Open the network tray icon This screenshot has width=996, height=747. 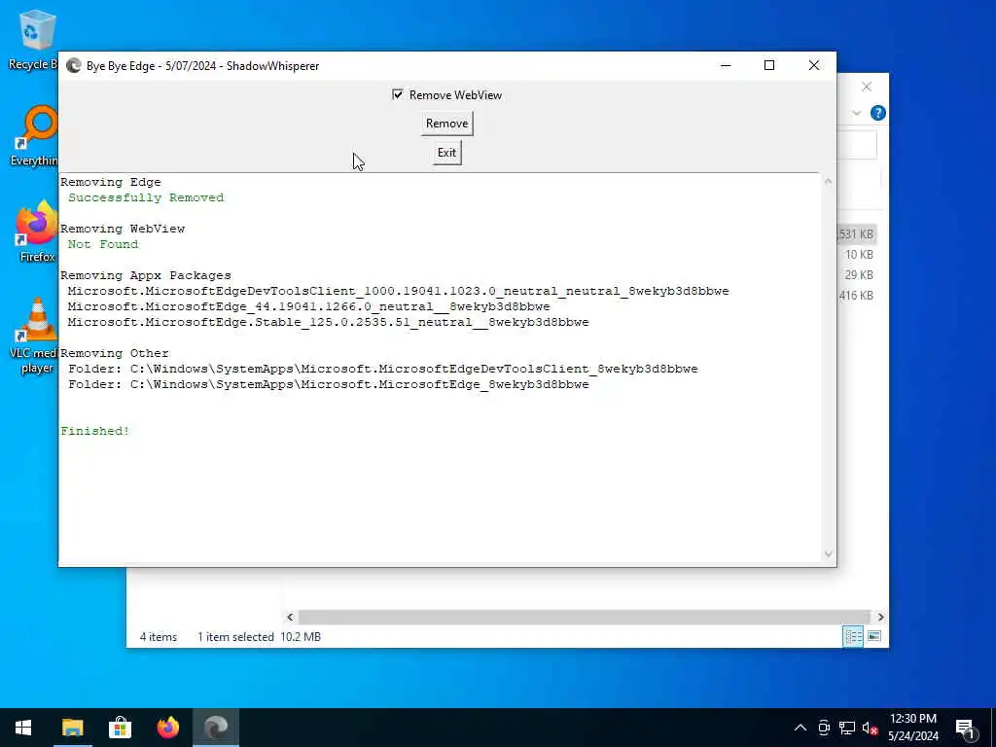(847, 728)
